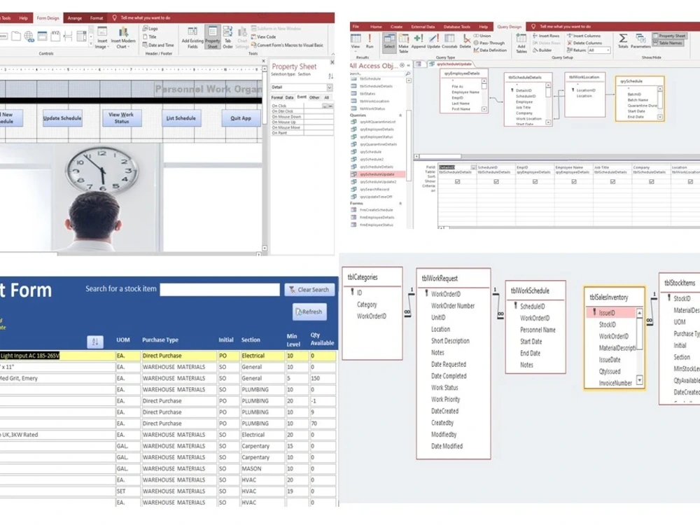The image size is (700, 525).
Task: Click Add Existing Fields icon
Action: [192, 37]
